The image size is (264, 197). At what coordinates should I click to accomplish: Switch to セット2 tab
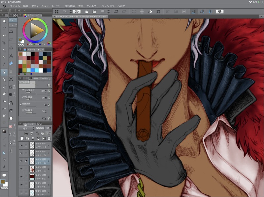pyautogui.click(x=13, y=25)
